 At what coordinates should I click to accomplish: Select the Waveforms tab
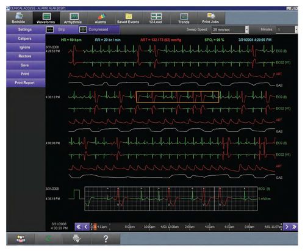coord(46,18)
